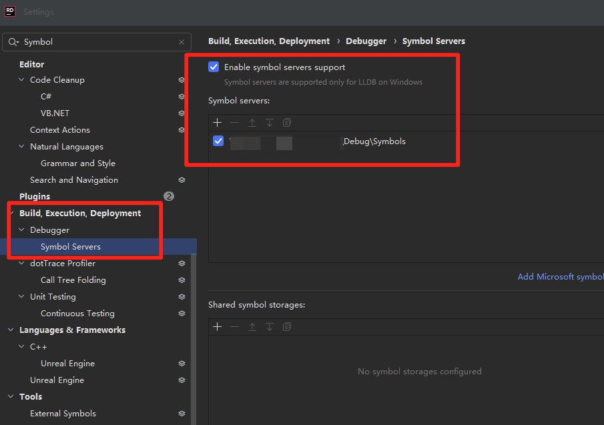Click the Add Microsoft symbol server link
604x425 pixels.
pyautogui.click(x=561, y=277)
